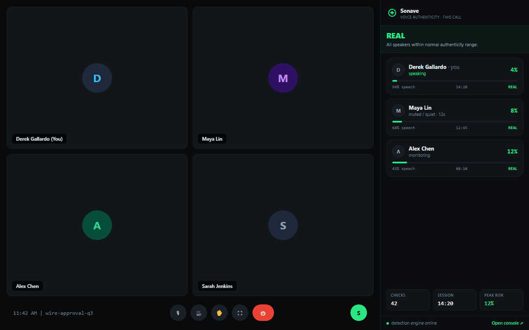Click the D avatar in Derek's video tile
This screenshot has height=330, width=529.
click(x=97, y=78)
